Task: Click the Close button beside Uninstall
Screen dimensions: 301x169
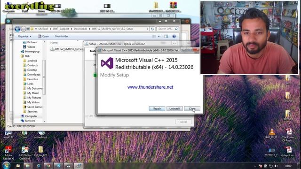Action: (x=192, y=108)
